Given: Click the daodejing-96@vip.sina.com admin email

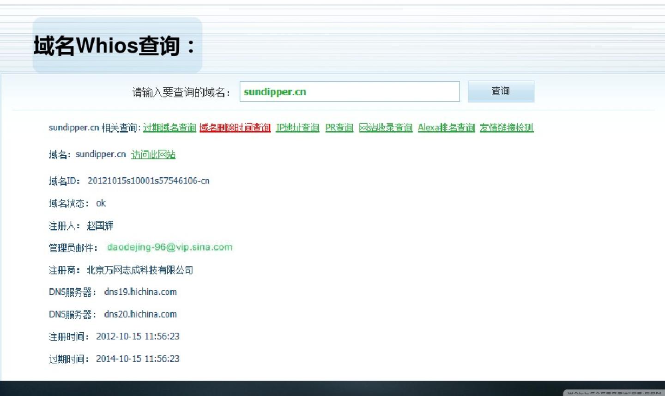Looking at the screenshot, I should (169, 247).
